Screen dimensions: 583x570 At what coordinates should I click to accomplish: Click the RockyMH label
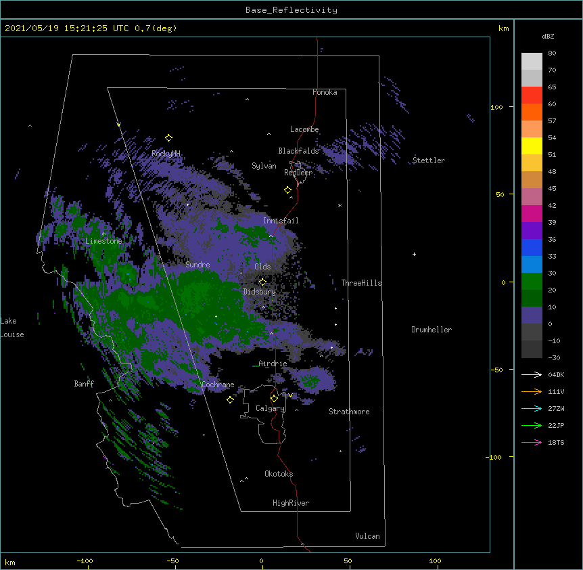(x=166, y=154)
